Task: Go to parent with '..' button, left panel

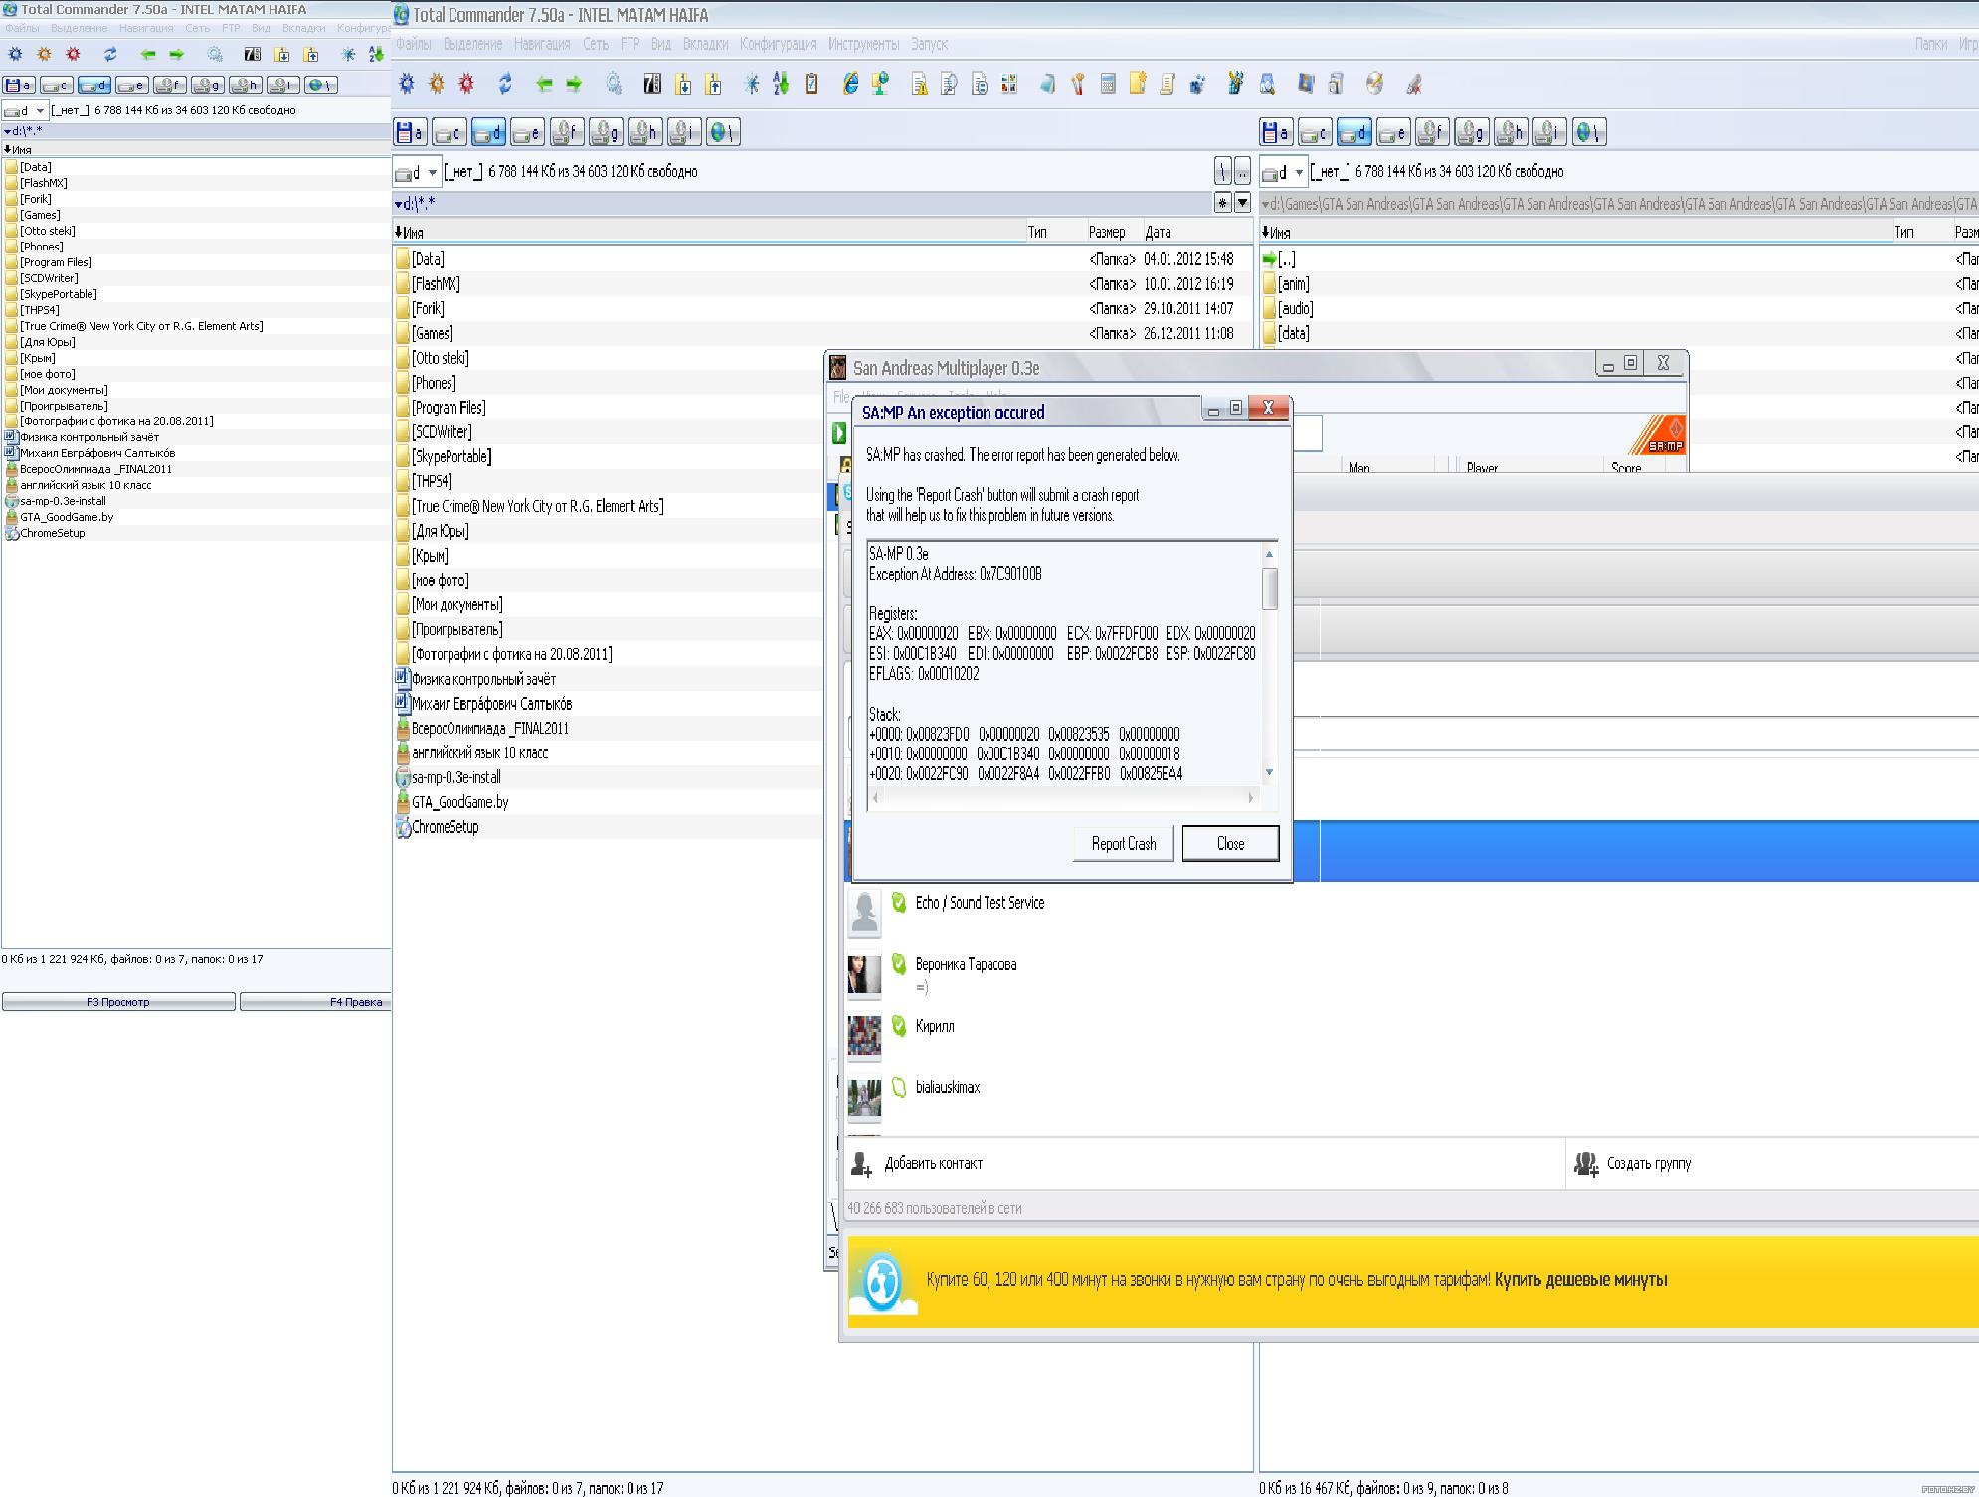Action: [x=1242, y=172]
